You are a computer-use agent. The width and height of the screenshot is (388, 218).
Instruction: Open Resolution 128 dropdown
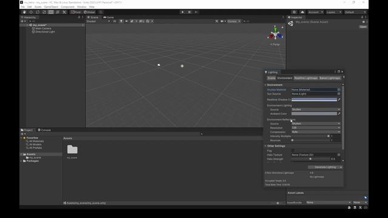tap(316, 128)
